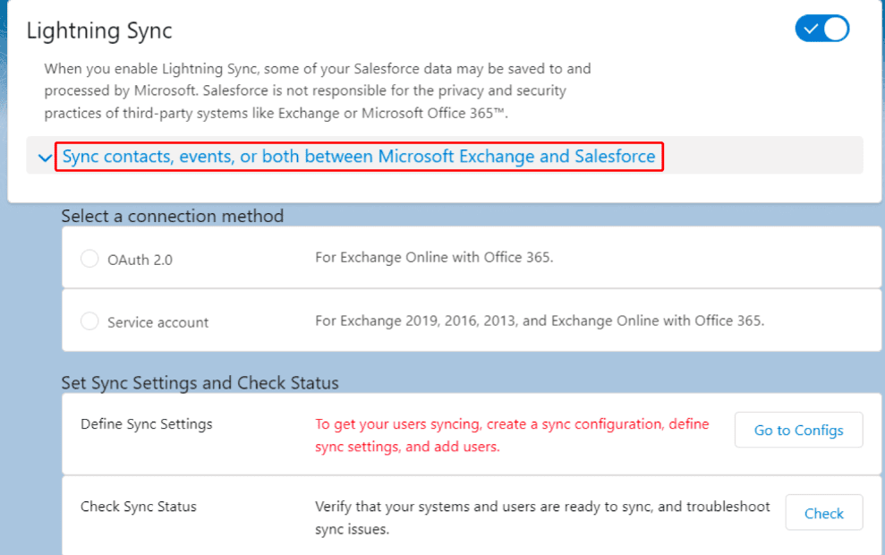Click the 'Select a connection method' heading
The height and width of the screenshot is (555, 885).
tap(172, 216)
